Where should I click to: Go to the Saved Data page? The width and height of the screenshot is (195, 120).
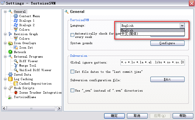click(22, 74)
